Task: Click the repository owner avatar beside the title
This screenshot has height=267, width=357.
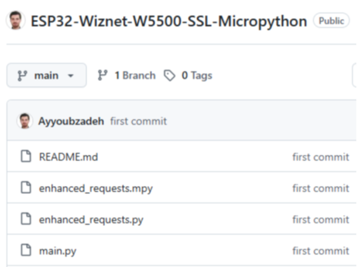Action: pos(15,21)
